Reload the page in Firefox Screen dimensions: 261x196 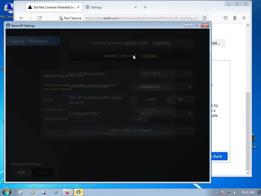[x=40, y=18]
